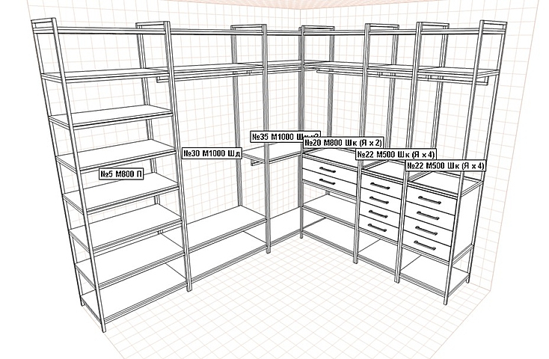Select the №20 M800 Шк (Я x 2) label
Viewport: 549px width, 359px height.
(x=343, y=143)
